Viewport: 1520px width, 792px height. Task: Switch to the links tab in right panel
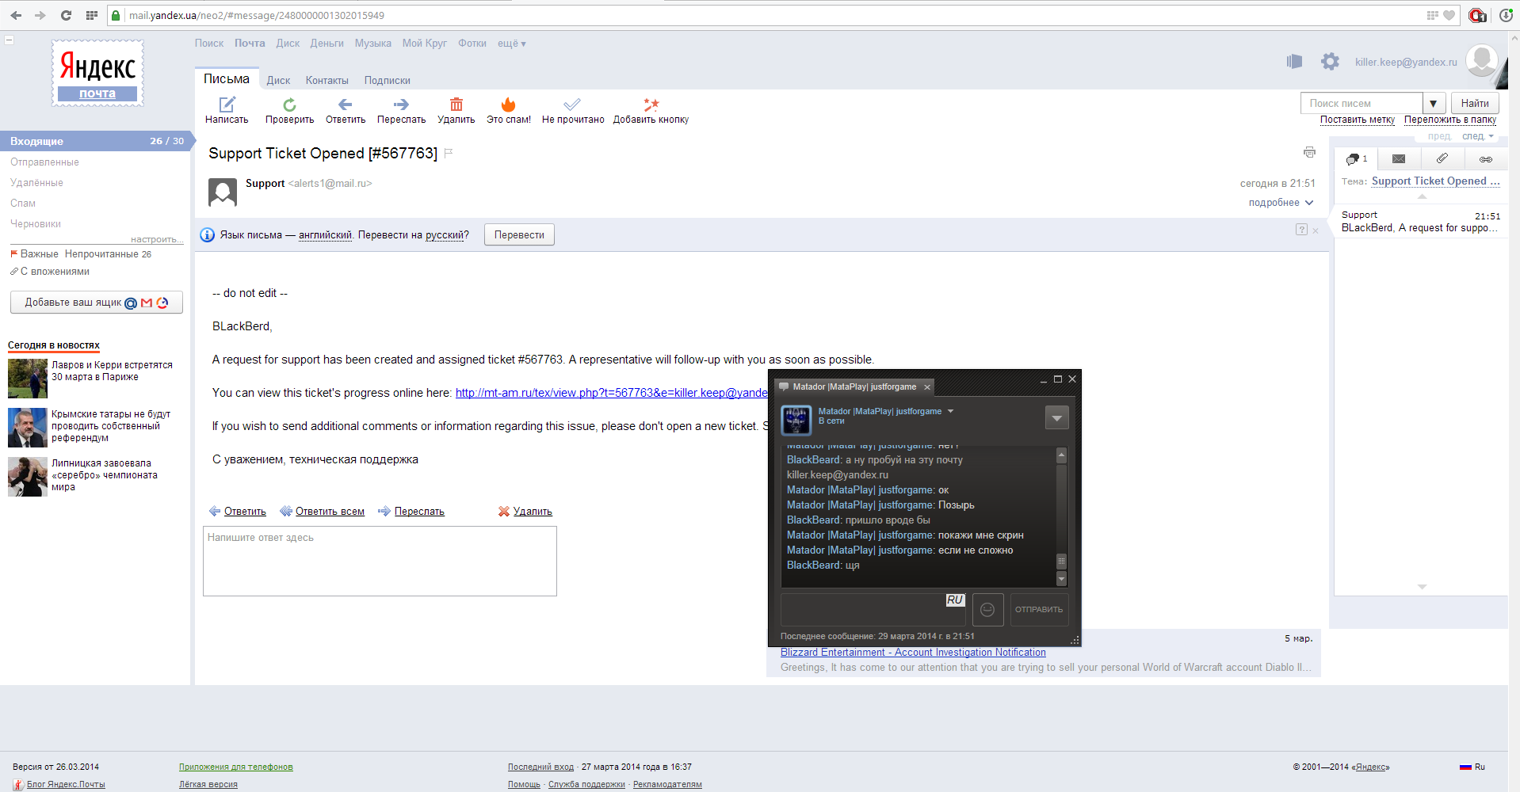tap(1486, 159)
